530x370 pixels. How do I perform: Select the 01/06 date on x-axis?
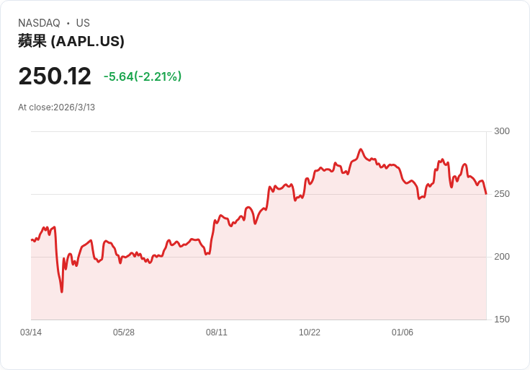403,332
